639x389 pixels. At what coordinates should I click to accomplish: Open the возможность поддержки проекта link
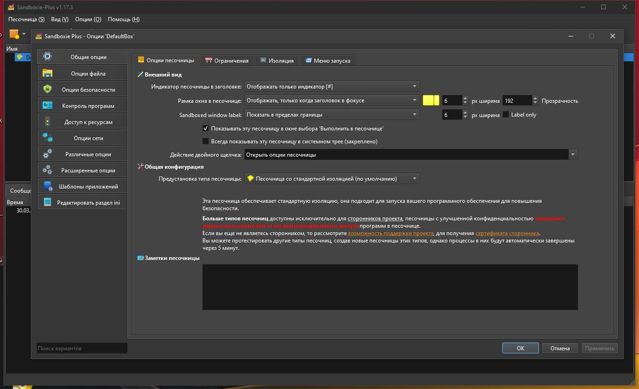391,233
